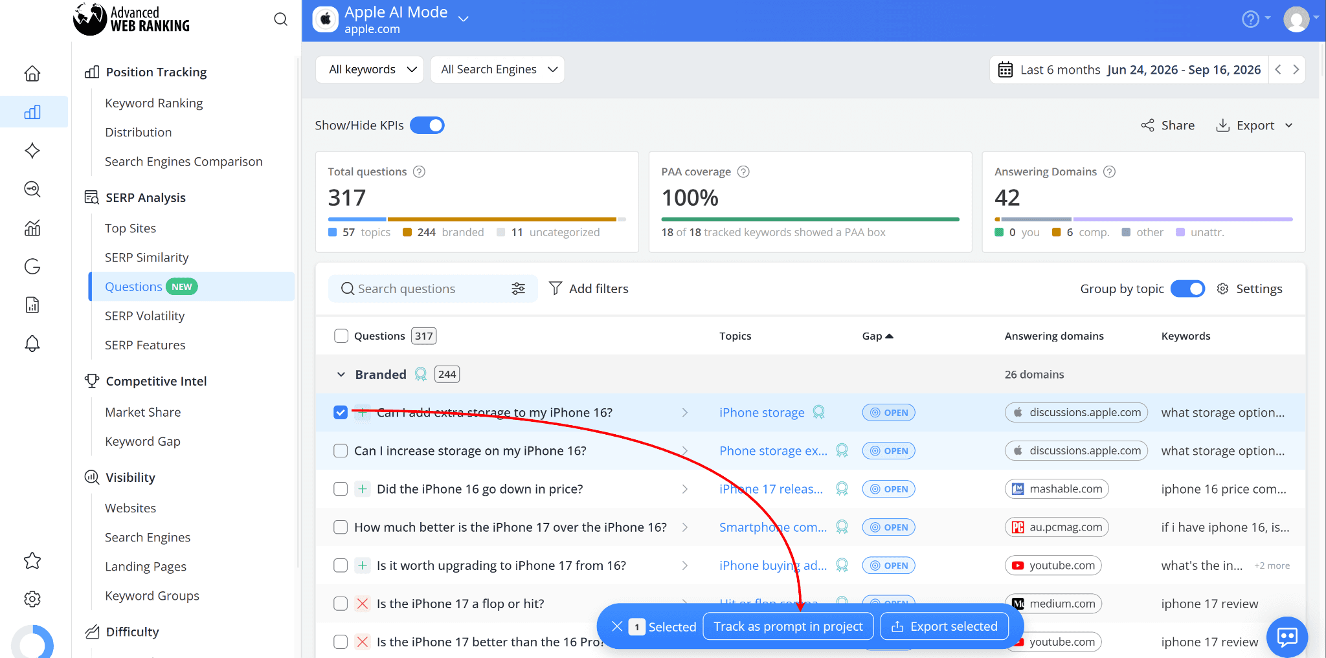This screenshot has width=1326, height=658.
Task: Click PAA coverage info icon
Action: tap(743, 171)
